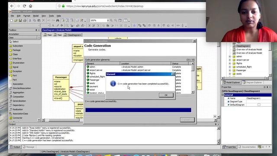Image resolution: width=277 pixels, height=156 pixels.
Task: Click the Open file toolbar icon
Action: point(16,20)
